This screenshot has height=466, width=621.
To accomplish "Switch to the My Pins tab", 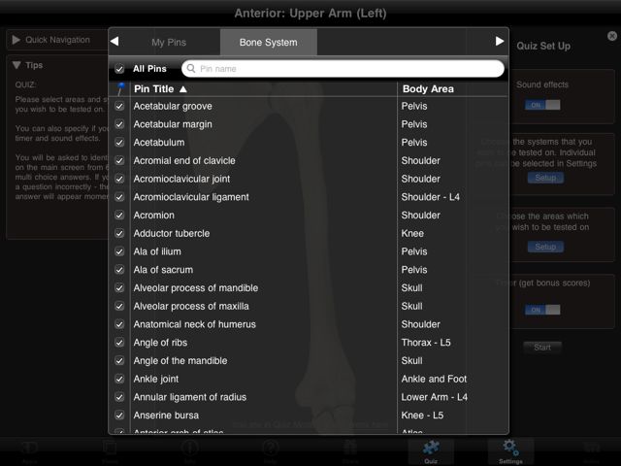I will point(169,43).
